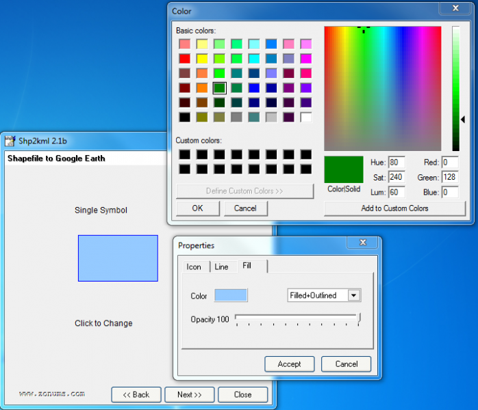Click the blue Single Symbol preview rectangle
The height and width of the screenshot is (410, 478).
pos(118,258)
